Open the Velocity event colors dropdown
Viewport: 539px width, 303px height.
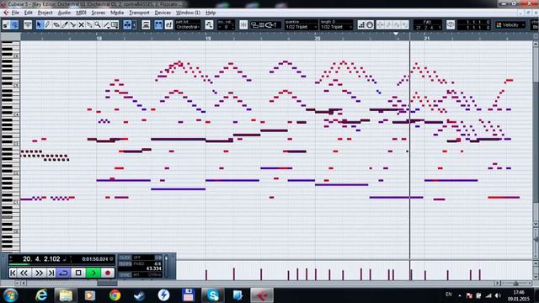click(510, 25)
